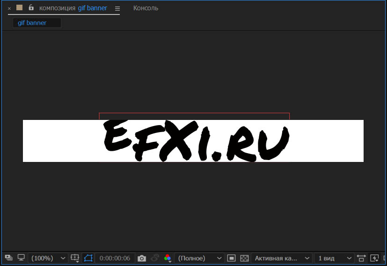Viewport: 387px width, 266px height.
Task: Toggle mask and shape path visibility
Action: [88, 258]
